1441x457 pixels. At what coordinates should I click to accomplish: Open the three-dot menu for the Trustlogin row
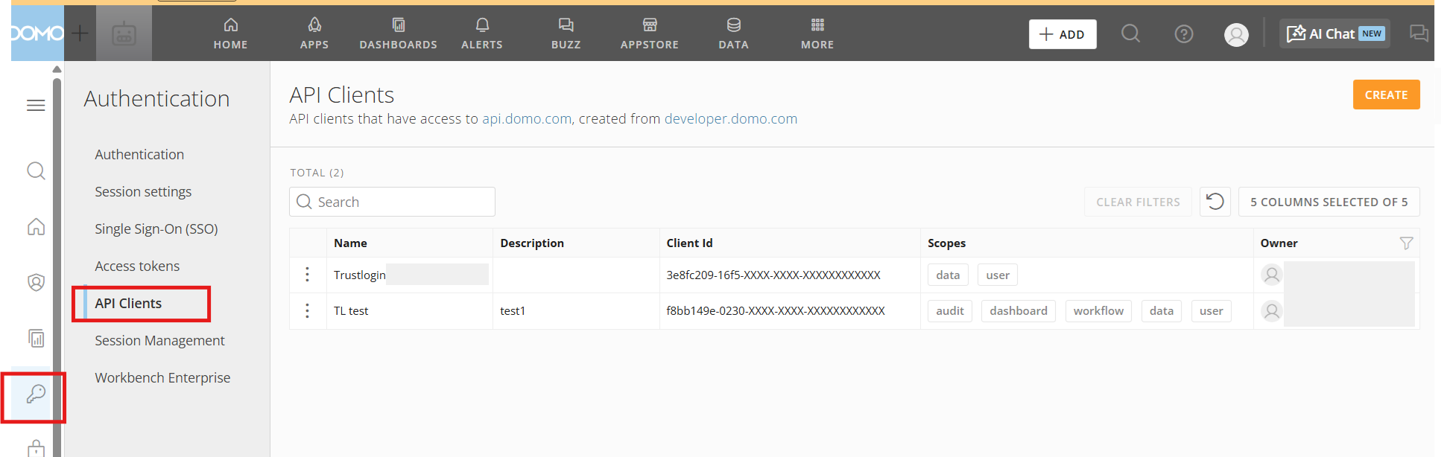307,275
